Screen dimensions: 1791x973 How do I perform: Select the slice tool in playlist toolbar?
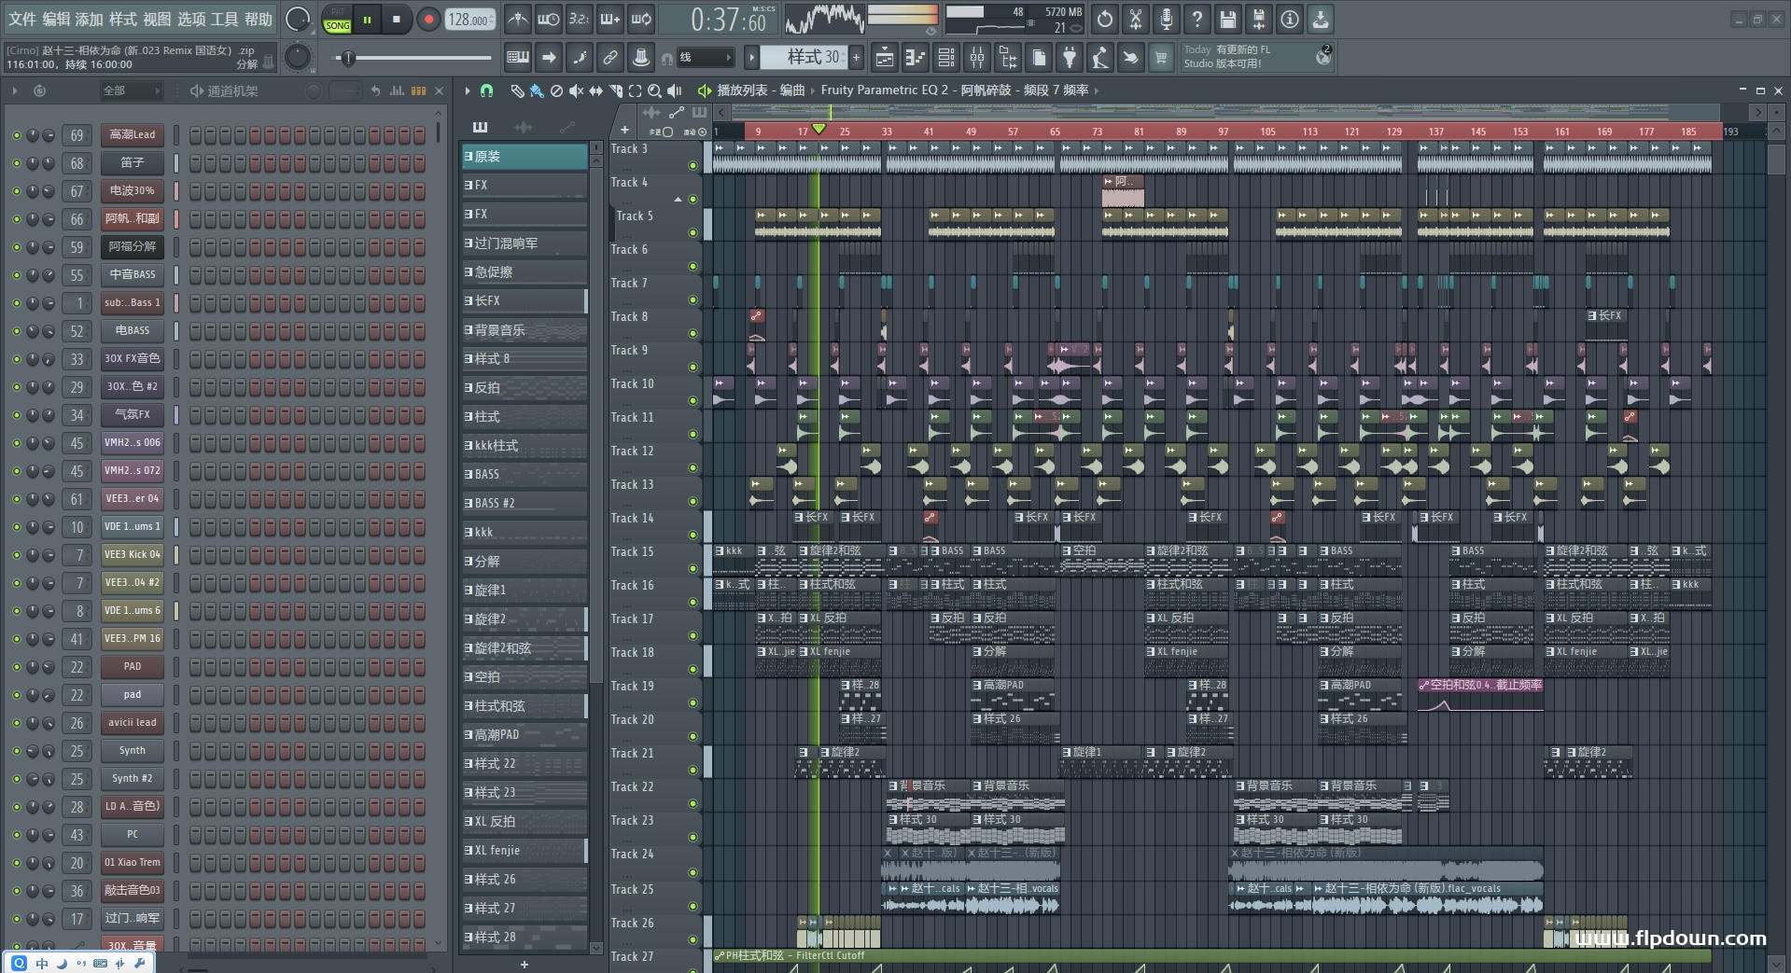615,90
